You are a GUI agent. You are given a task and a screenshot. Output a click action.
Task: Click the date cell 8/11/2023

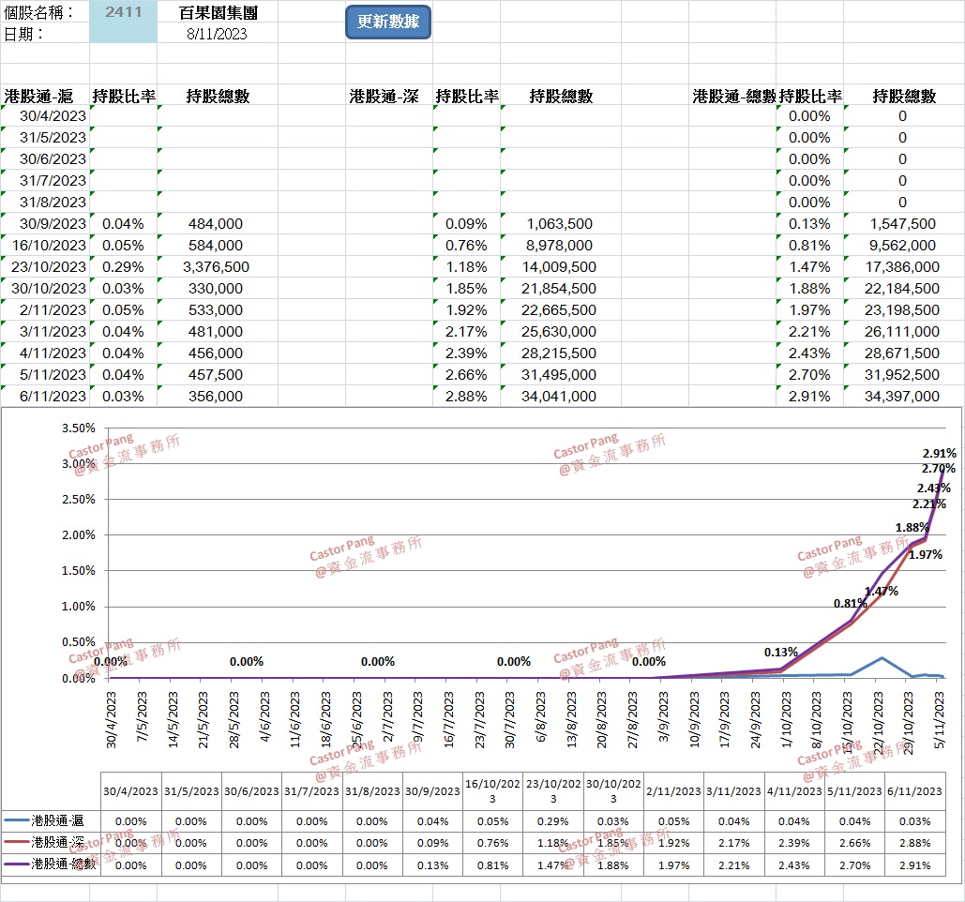(218, 34)
